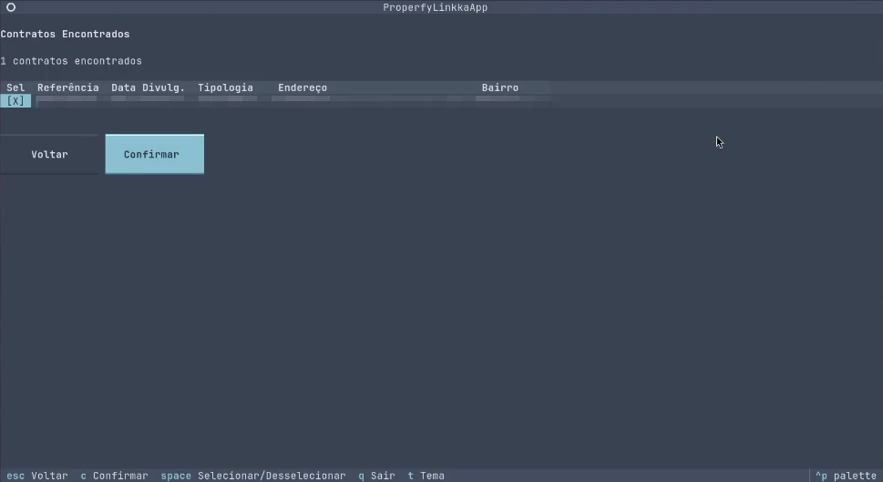
Task: Click the Data Divulg. column header
Action: coord(149,87)
